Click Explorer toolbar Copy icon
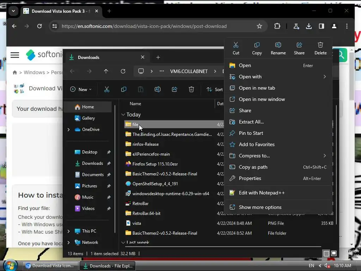The image size is (361, 271). [124, 89]
